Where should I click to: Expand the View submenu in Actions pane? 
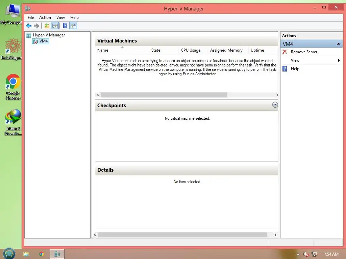311,60
